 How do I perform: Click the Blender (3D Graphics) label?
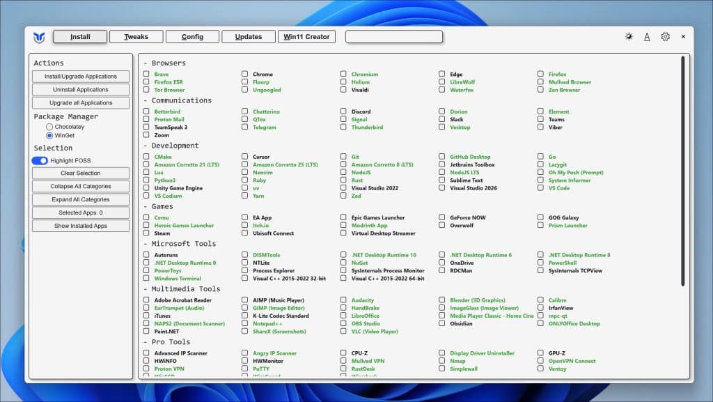click(478, 300)
